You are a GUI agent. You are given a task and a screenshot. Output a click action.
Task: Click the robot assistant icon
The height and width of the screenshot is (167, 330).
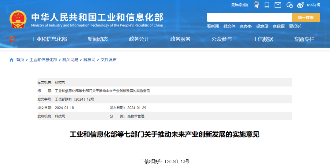coord(257,5)
